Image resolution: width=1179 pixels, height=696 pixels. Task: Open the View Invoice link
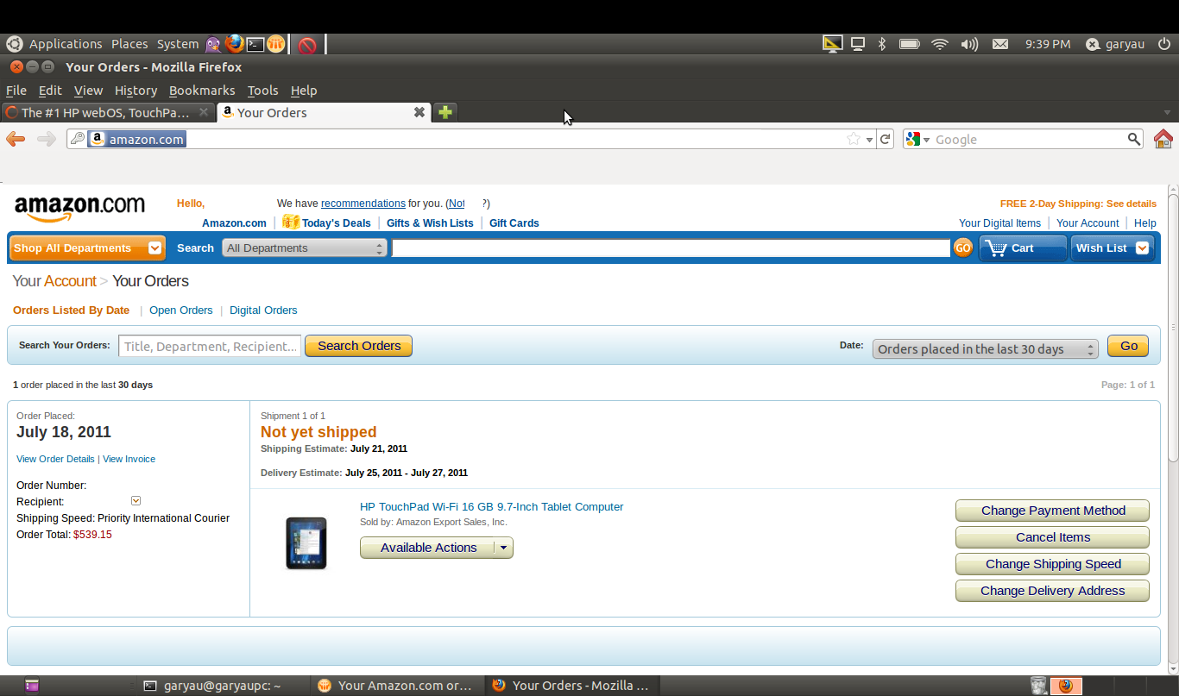[129, 459]
